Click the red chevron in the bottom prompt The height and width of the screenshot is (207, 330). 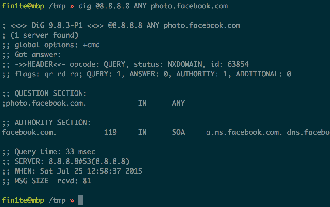pyautogui.click(x=72, y=201)
